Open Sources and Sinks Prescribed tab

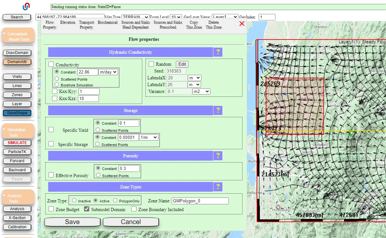pyautogui.click(x=168, y=25)
